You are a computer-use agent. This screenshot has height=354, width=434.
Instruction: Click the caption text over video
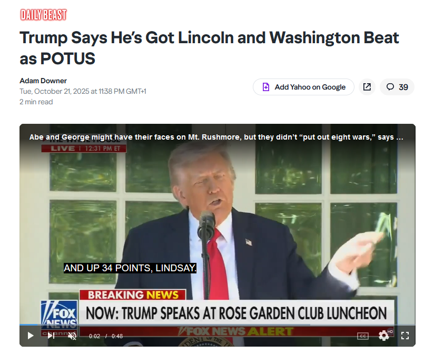pyautogui.click(x=130, y=268)
